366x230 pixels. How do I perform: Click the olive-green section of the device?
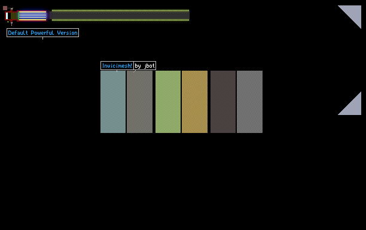coord(14,16)
